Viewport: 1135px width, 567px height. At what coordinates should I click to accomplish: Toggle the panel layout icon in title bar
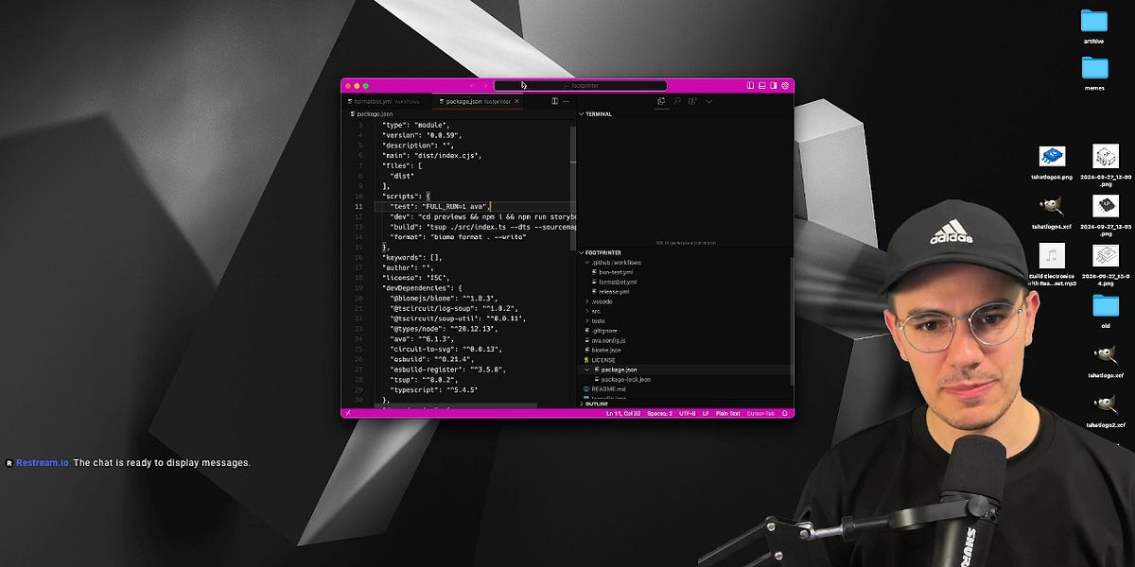coord(762,85)
